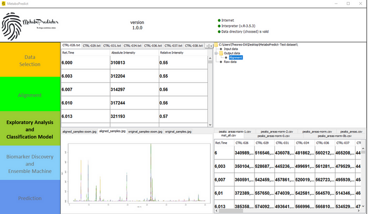The height and width of the screenshot is (214, 381).
Task: Open mat_all.csv tab
Action: point(228,135)
